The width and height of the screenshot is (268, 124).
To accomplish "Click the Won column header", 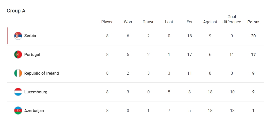I will (128, 22).
